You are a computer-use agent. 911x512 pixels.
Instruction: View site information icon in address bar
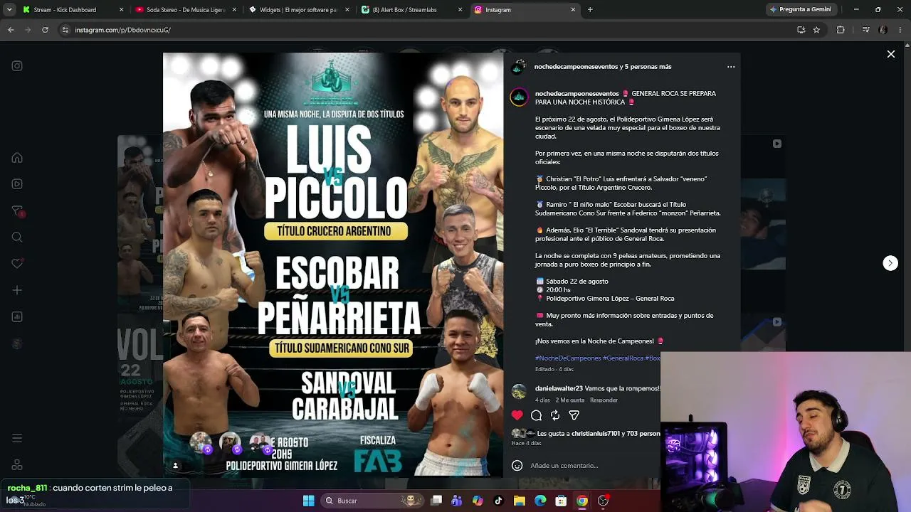pos(65,30)
